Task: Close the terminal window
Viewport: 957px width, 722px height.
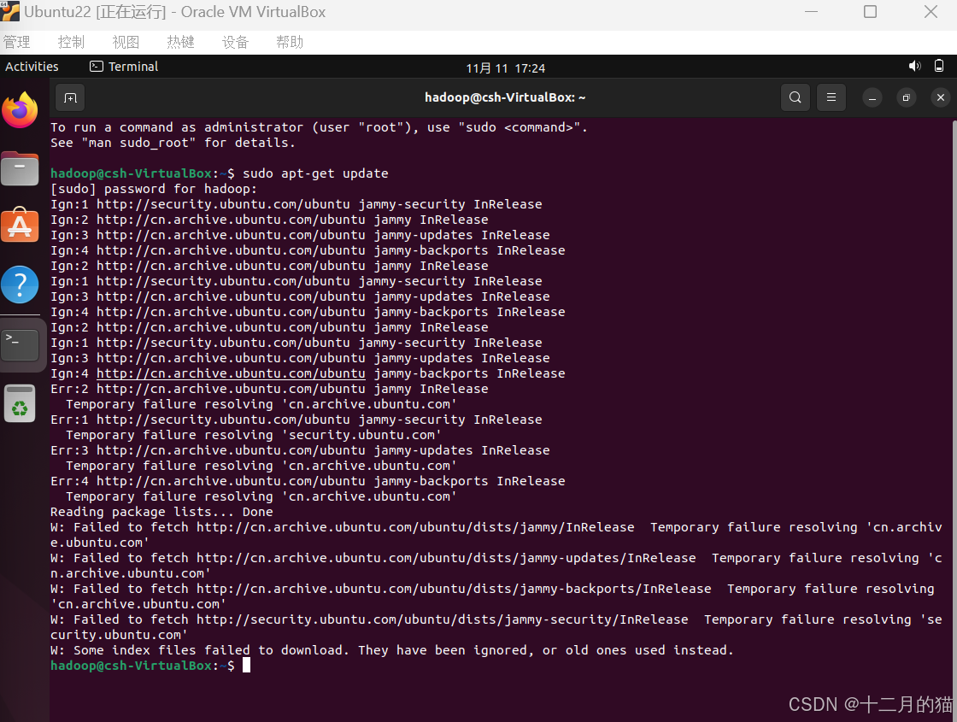Action: pos(941,97)
